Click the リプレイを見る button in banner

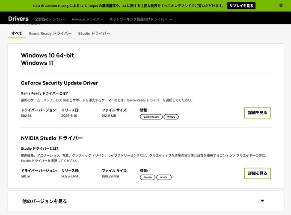point(241,6)
